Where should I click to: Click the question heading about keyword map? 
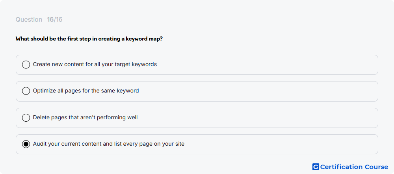pyautogui.click(x=89, y=39)
